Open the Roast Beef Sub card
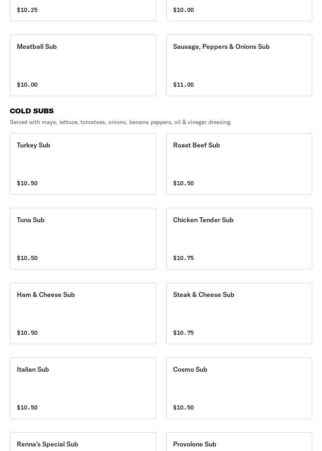322x451 pixels. [x=239, y=163]
